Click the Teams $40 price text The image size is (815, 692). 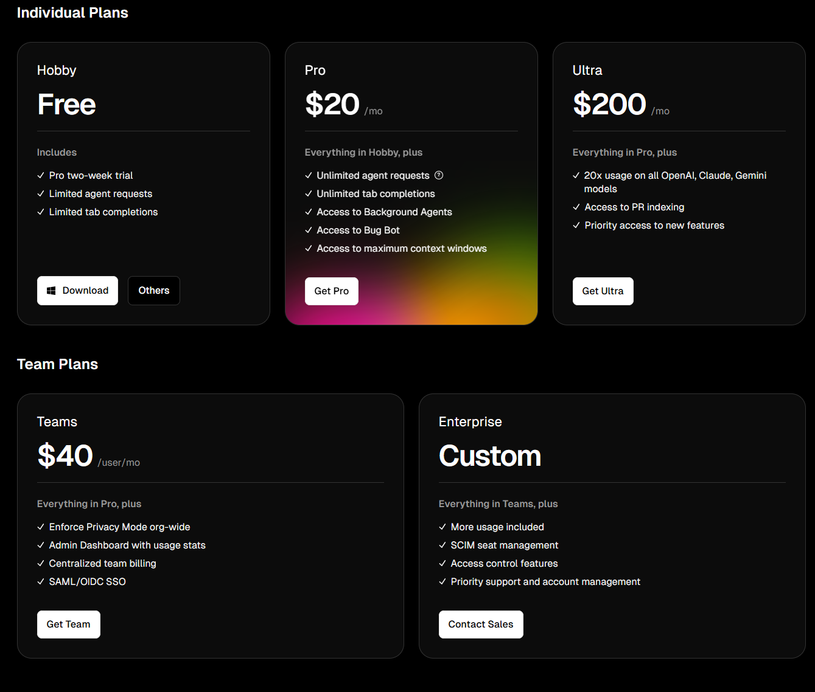[65, 455]
